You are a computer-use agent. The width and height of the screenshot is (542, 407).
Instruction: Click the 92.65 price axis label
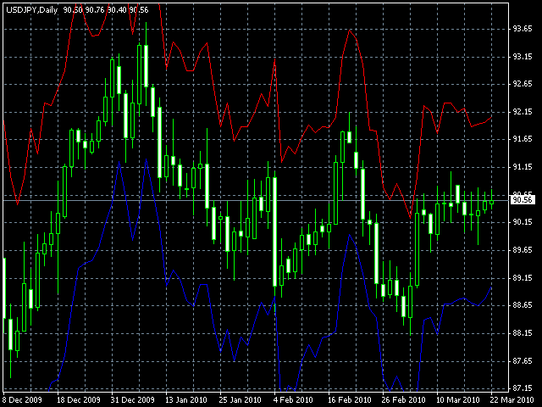click(523, 84)
